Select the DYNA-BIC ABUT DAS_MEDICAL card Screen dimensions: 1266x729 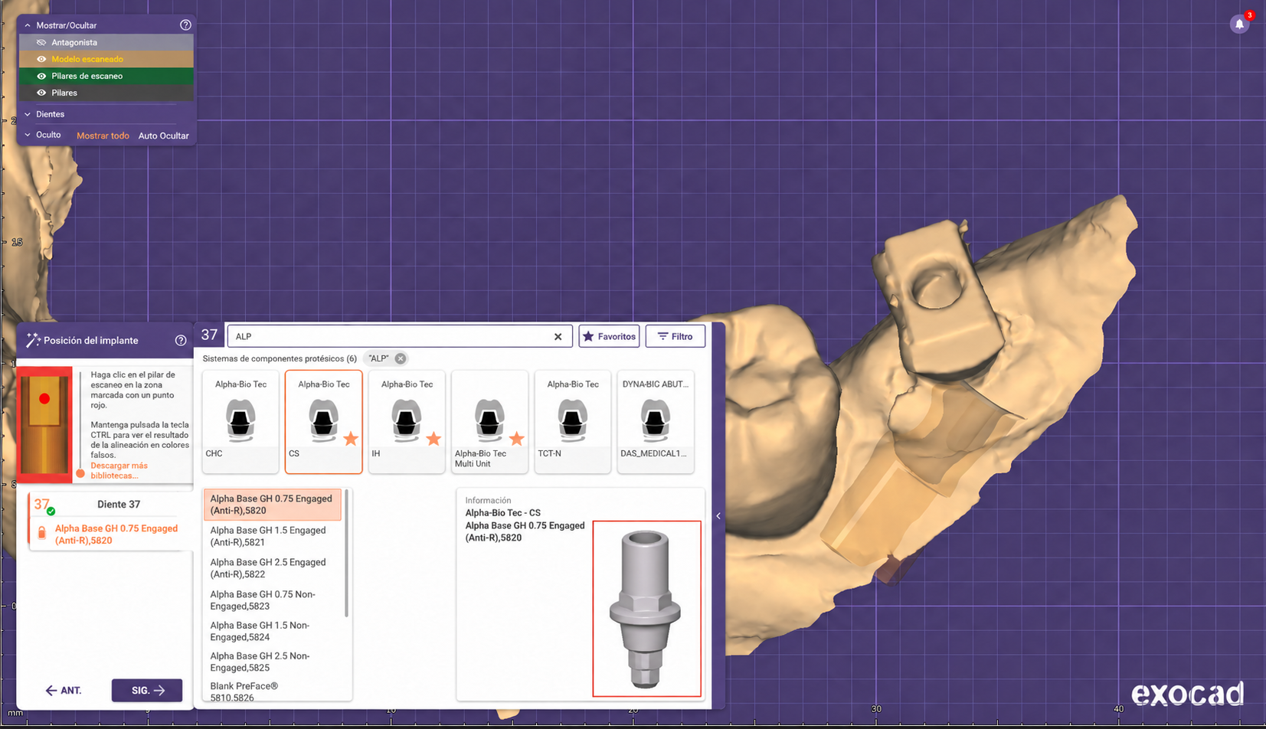(x=656, y=422)
